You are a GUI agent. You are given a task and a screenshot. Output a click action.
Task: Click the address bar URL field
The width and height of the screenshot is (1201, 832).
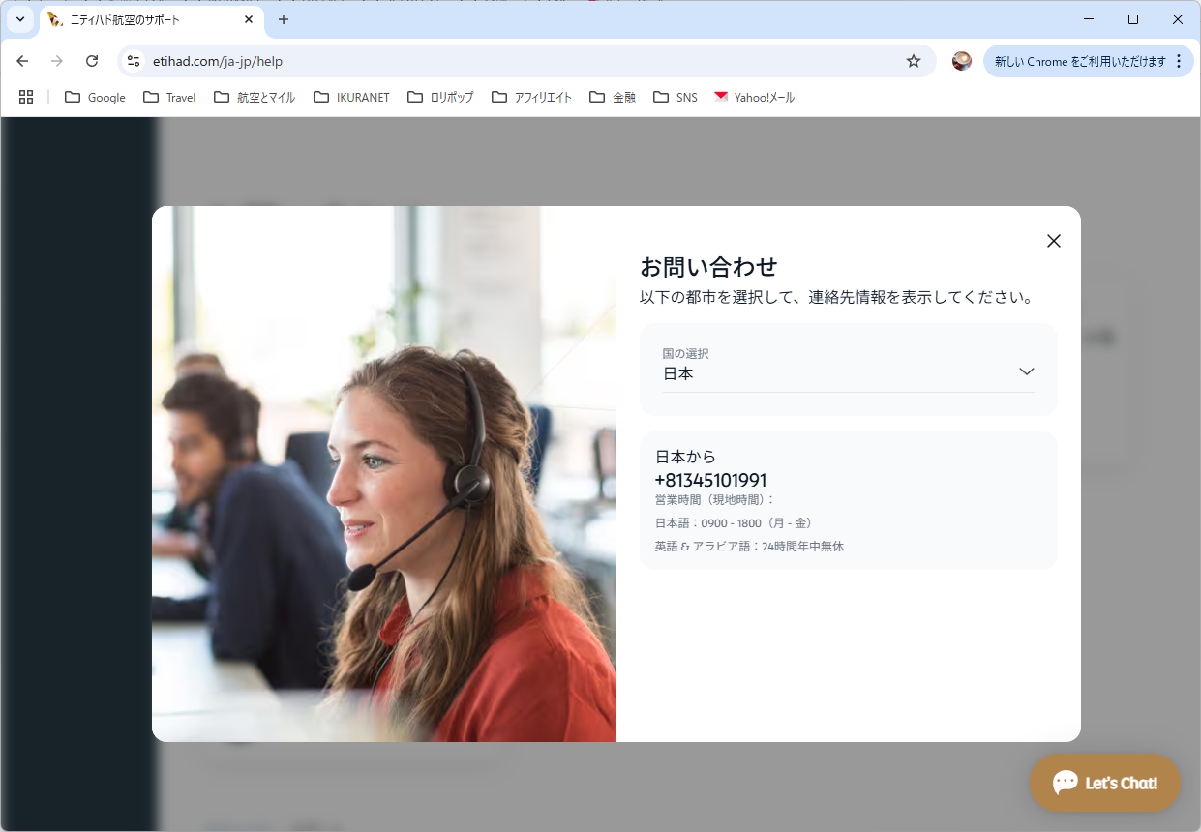point(523,61)
